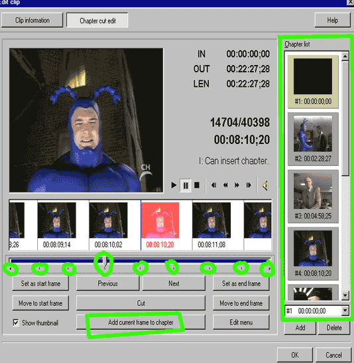Viewport: 354px width, 363px height.
Task: Add current frame to chapter
Action: click(x=141, y=323)
